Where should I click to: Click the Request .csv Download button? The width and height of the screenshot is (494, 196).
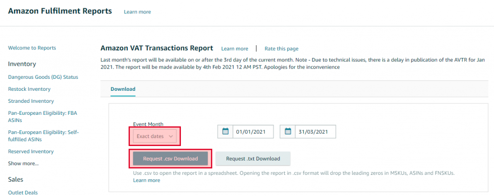coord(170,159)
